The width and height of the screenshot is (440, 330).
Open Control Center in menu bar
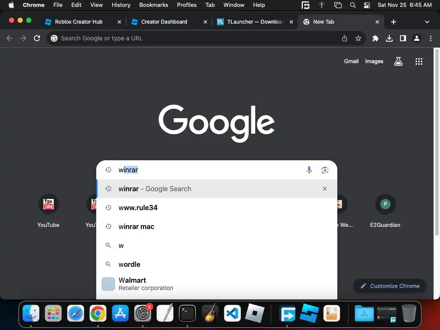(367, 5)
